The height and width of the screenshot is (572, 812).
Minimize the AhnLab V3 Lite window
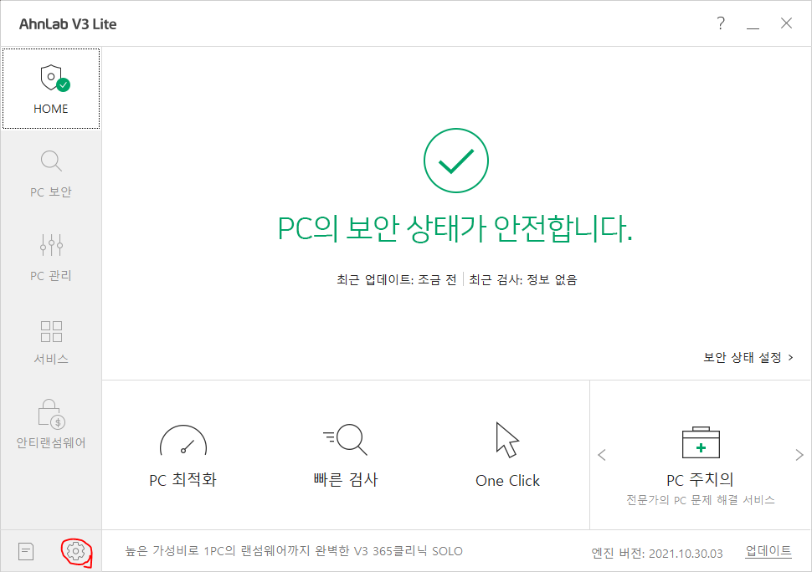[x=753, y=23]
